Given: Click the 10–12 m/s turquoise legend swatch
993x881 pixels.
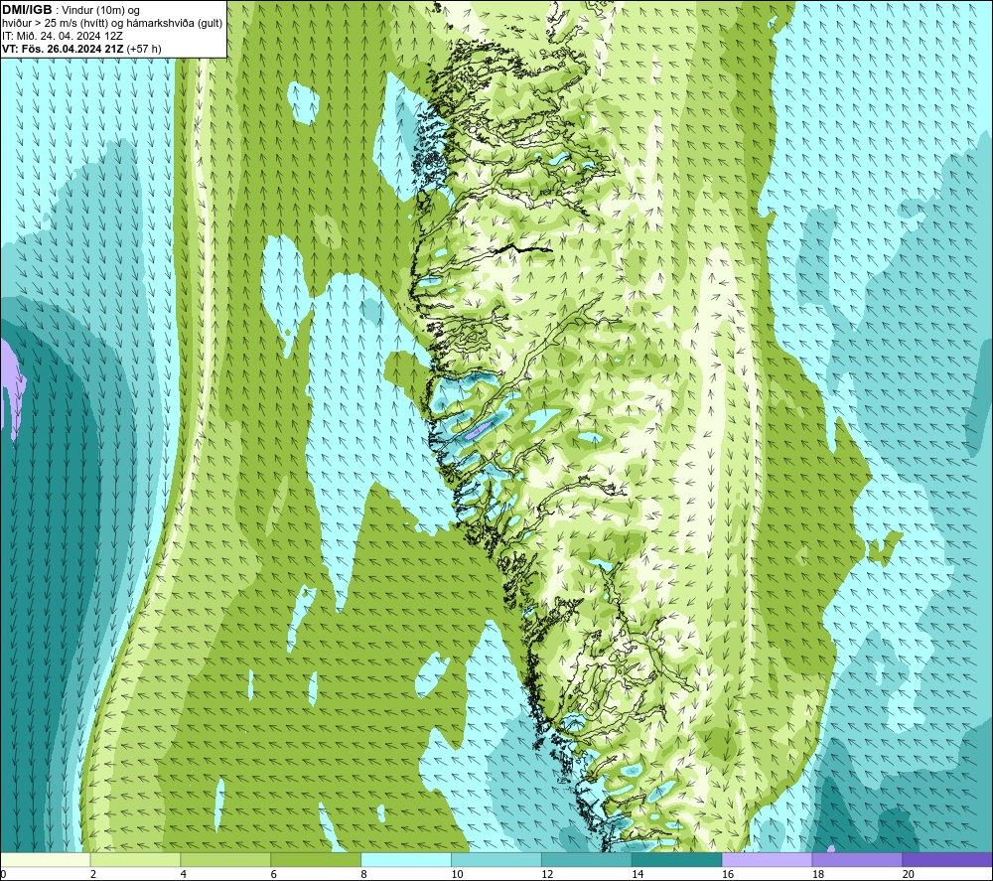Looking at the screenshot, I should (496, 859).
